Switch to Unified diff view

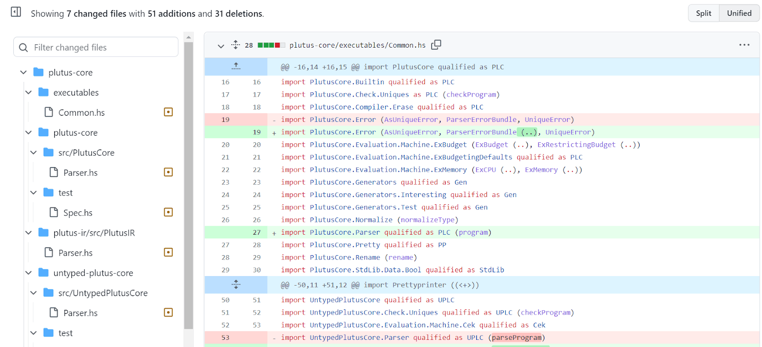(x=739, y=13)
